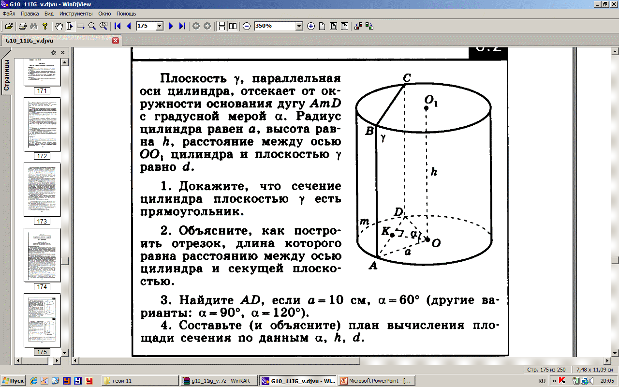This screenshot has width=619, height=387.
Task: Expand hidden tray icons chevron
Action: [x=553, y=381]
